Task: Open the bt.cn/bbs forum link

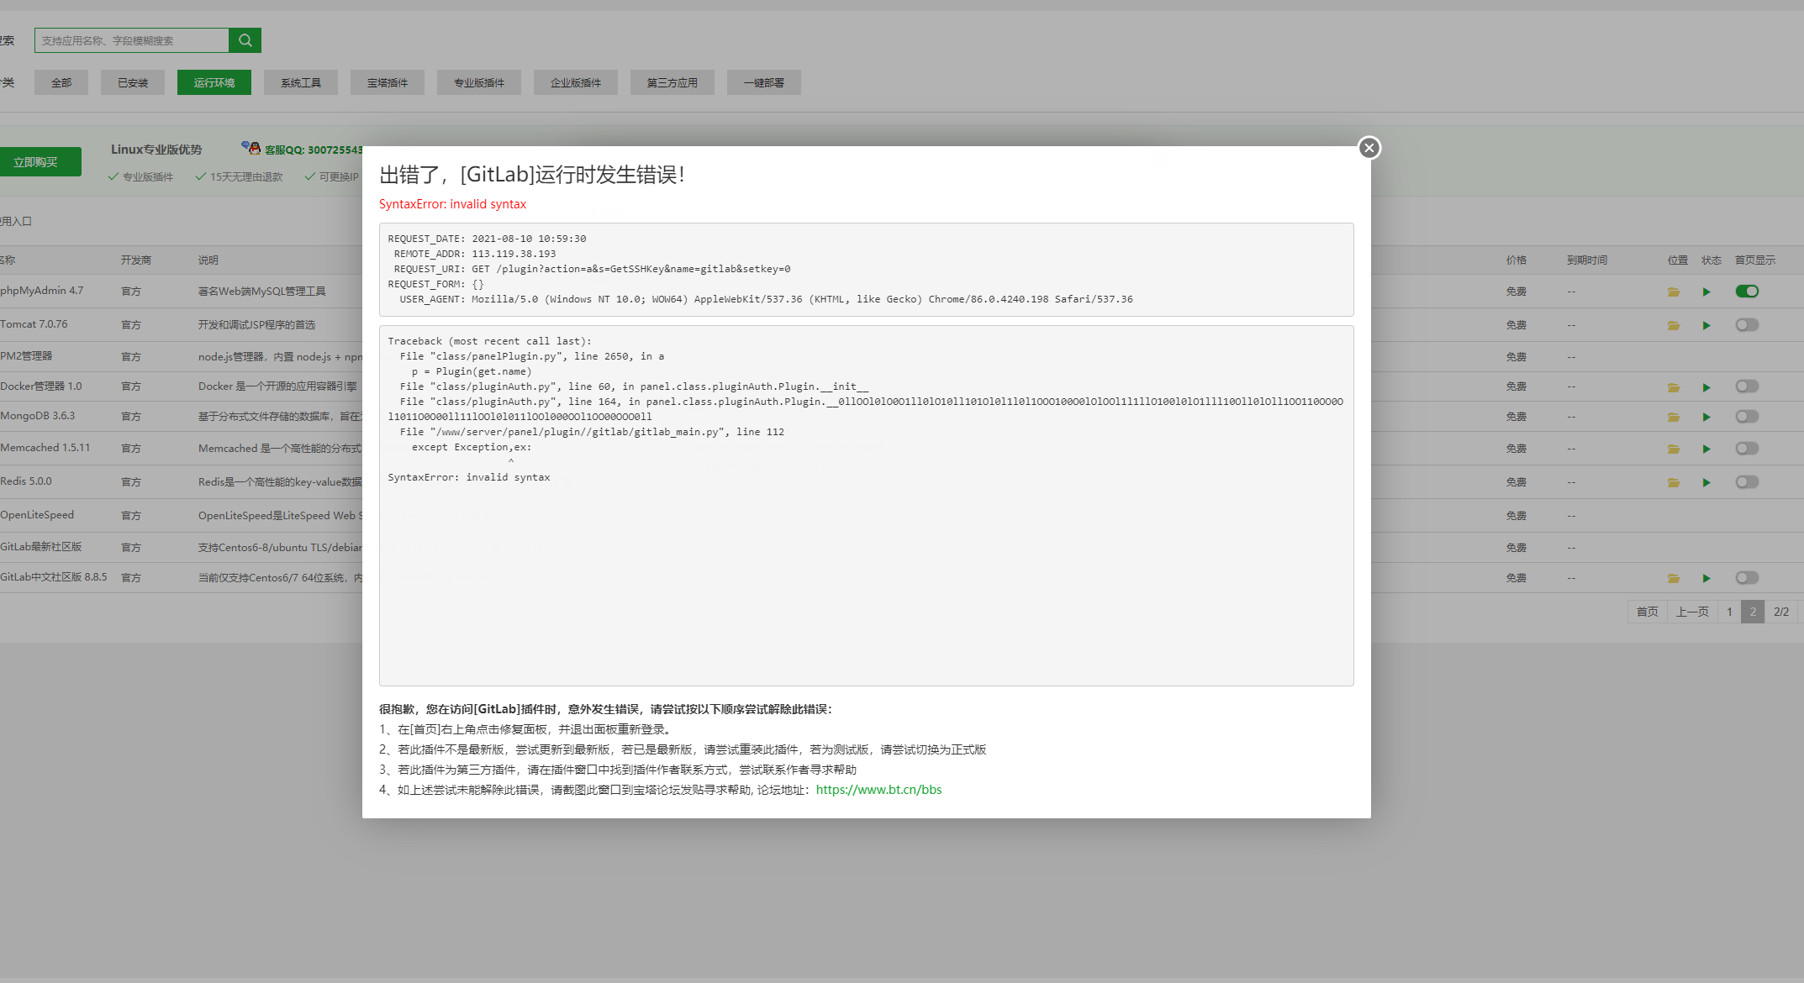Action: coord(878,790)
